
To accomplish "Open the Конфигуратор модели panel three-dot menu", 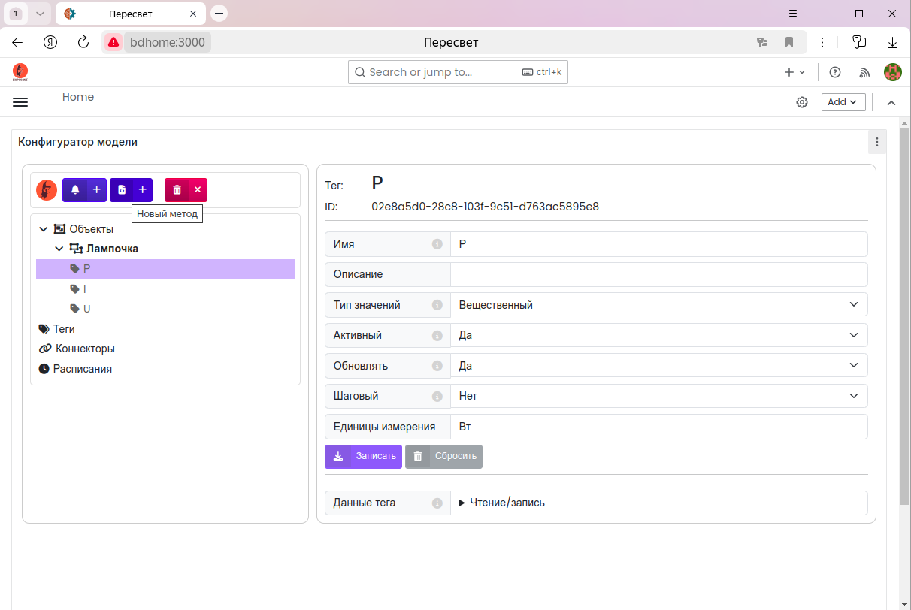I will (x=876, y=142).
